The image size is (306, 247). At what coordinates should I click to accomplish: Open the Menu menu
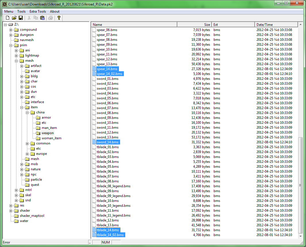[9, 11]
